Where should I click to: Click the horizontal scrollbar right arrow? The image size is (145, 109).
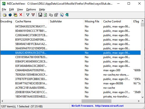point(139,101)
